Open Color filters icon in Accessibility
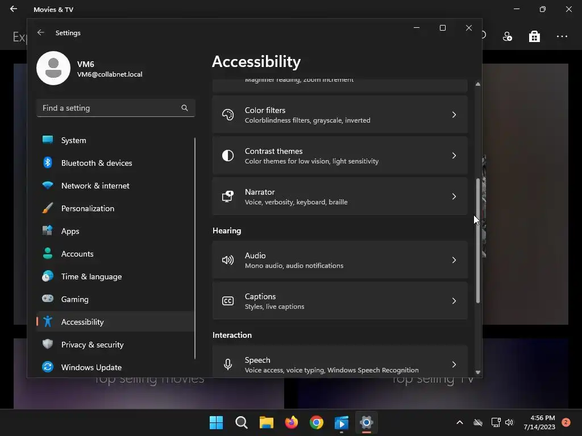The width and height of the screenshot is (582, 436). pyautogui.click(x=228, y=115)
